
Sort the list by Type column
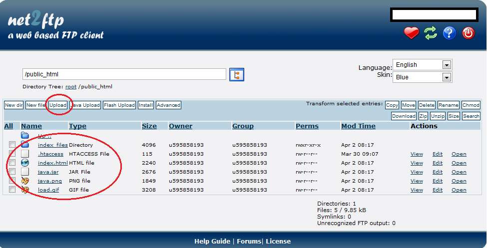tap(77, 126)
